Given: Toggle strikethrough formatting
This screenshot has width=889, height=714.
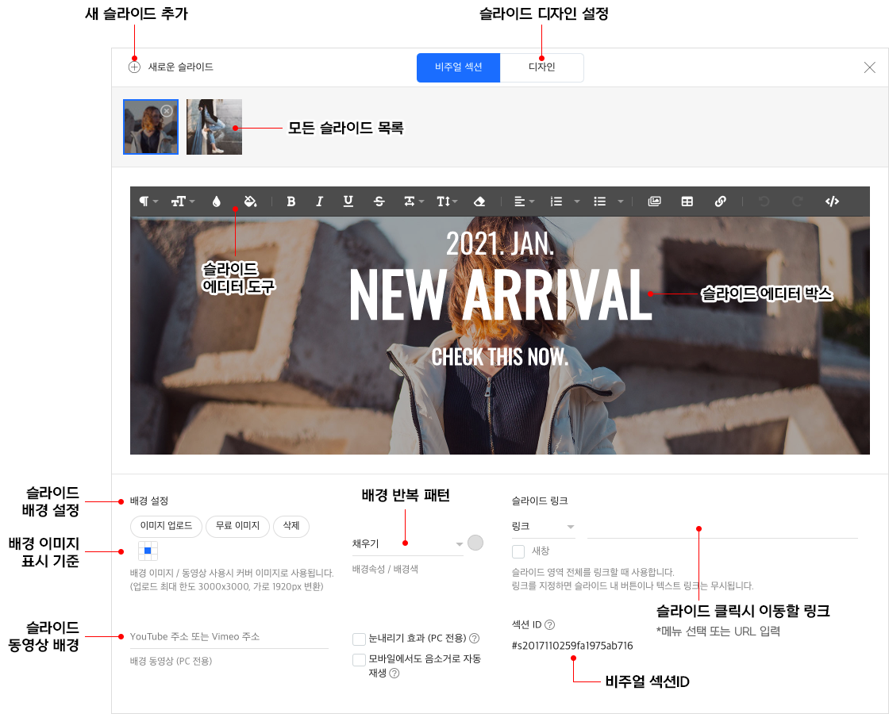Looking at the screenshot, I should tap(379, 202).
